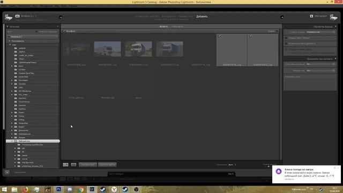Toggle the make second copy checkbox
The image size is (343, 193).
(286, 49)
